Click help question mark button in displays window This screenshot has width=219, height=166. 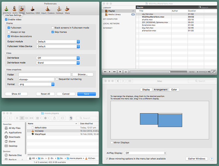pyautogui.click(x=212, y=159)
